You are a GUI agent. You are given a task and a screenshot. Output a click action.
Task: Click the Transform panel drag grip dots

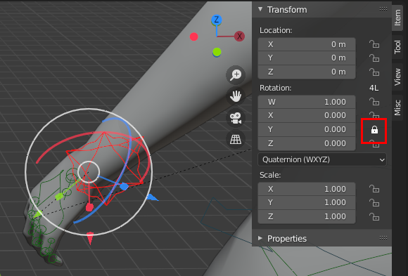383,9
